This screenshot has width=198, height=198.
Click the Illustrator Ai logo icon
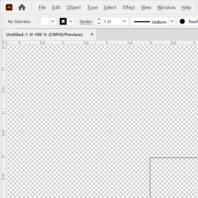(x=9, y=7)
